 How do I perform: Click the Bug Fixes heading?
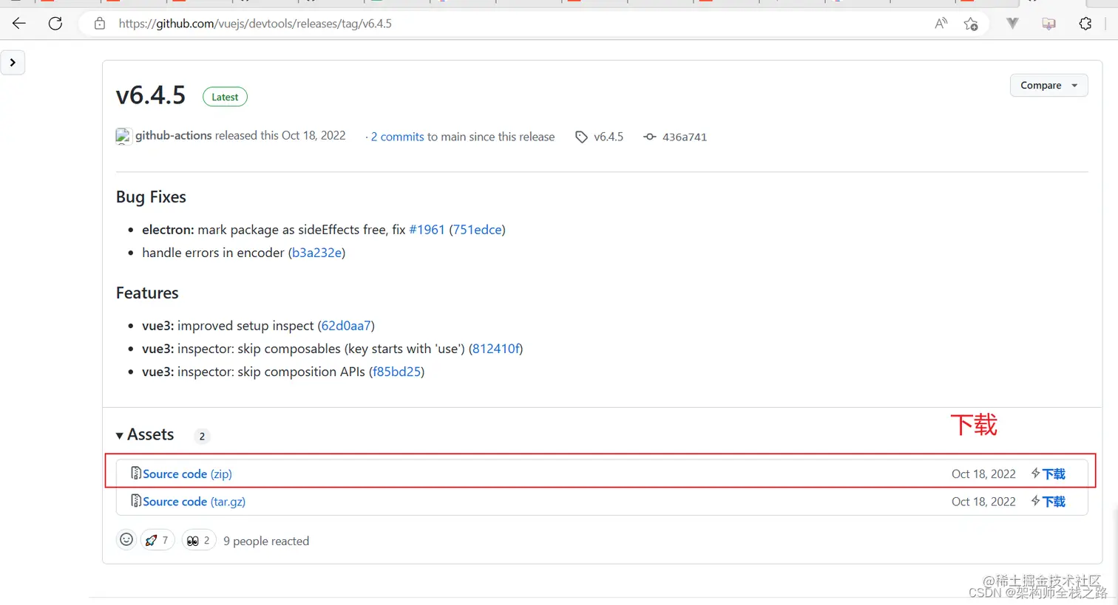point(151,197)
